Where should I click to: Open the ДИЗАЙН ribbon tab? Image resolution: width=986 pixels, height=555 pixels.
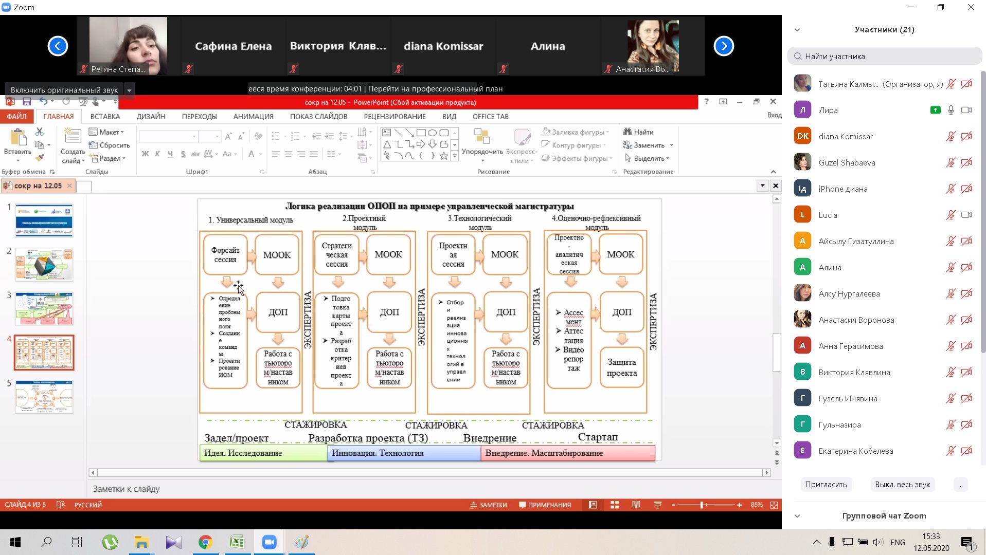point(151,117)
